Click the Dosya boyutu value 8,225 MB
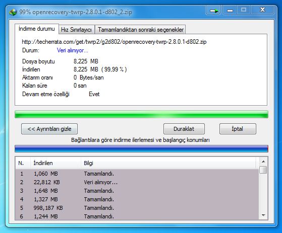The image size is (282, 233). pyautogui.click(x=86, y=61)
